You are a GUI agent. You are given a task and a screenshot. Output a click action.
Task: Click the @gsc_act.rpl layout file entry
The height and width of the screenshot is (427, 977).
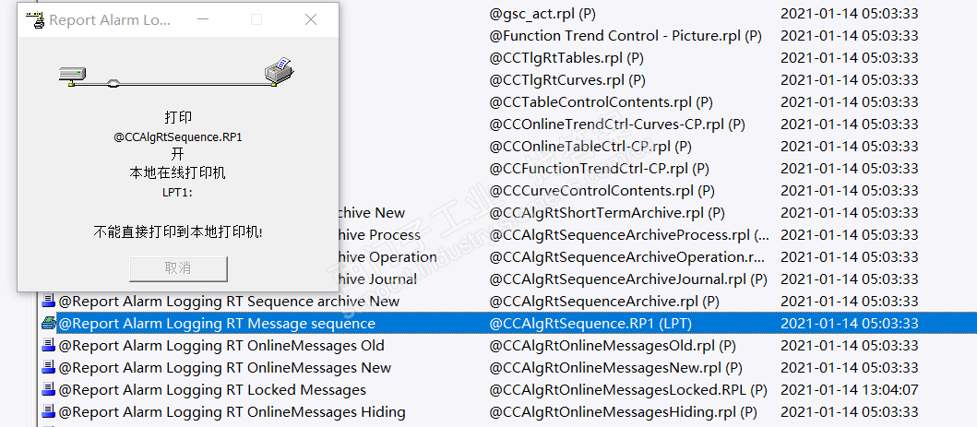(x=542, y=14)
